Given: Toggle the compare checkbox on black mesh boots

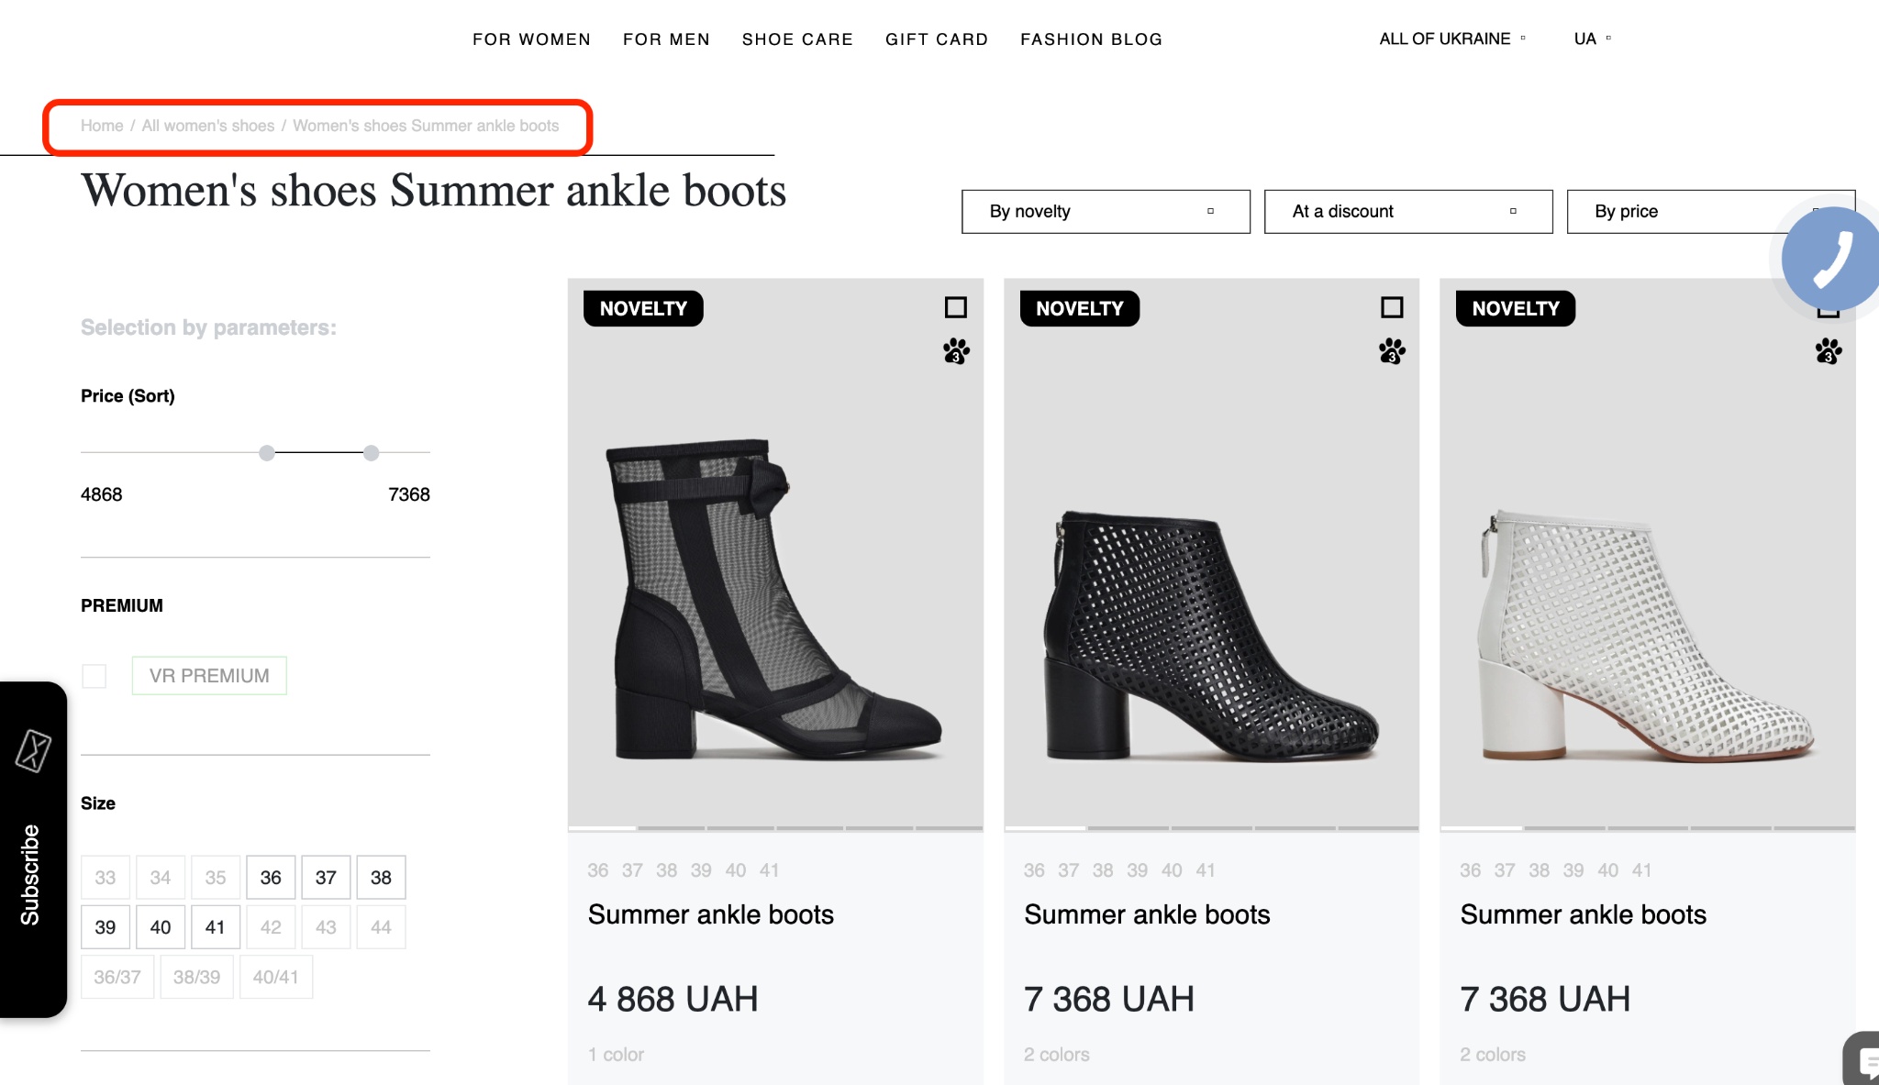Looking at the screenshot, I should click(x=954, y=308).
